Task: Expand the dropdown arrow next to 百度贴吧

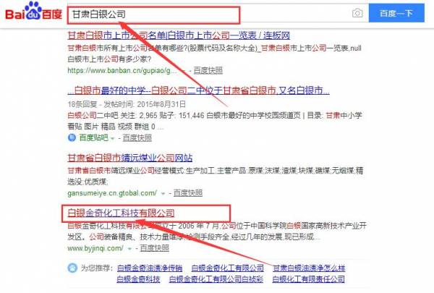Action: tap(111, 137)
